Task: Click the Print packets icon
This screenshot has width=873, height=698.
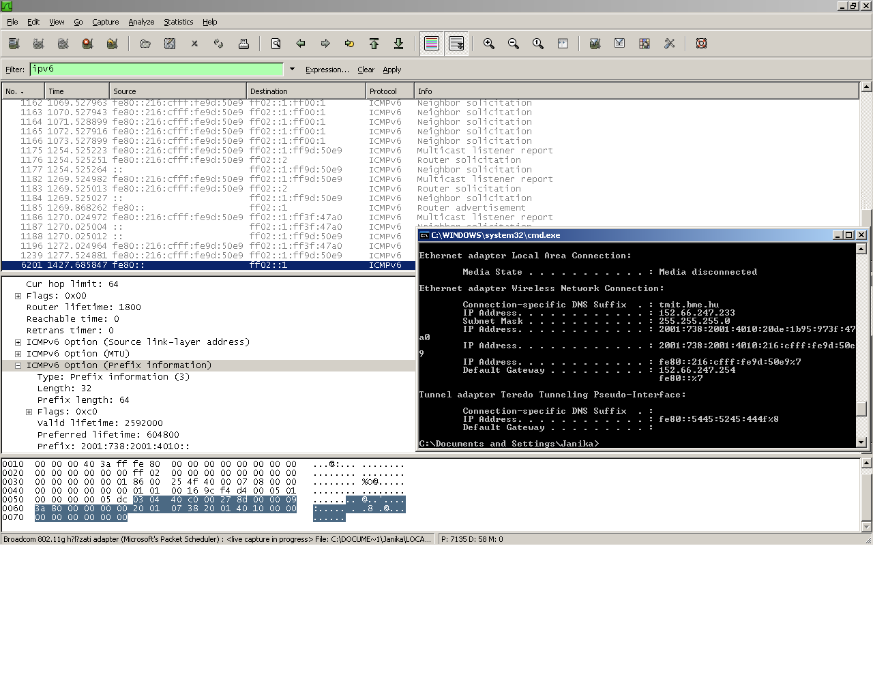Action: [243, 44]
